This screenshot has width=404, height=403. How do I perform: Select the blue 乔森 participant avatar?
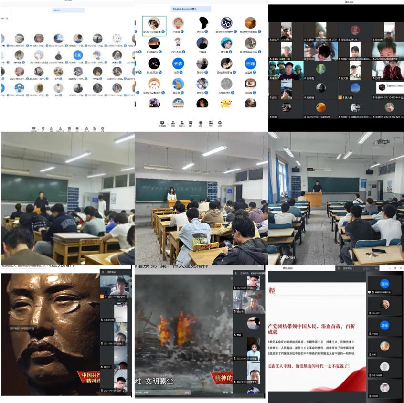178,64
